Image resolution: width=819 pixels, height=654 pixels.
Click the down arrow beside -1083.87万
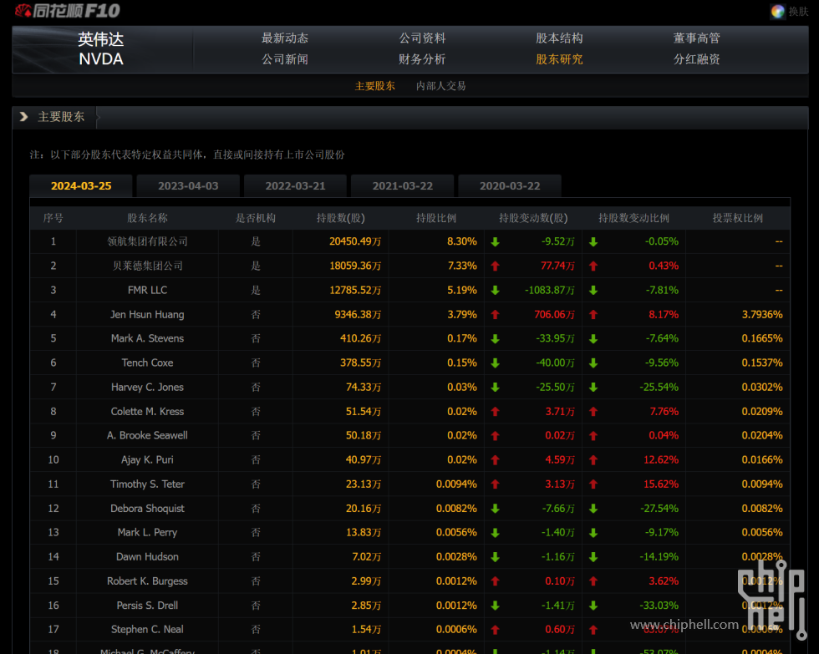[495, 290]
